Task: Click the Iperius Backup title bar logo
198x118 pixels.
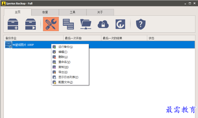Action: (x=4, y=3)
